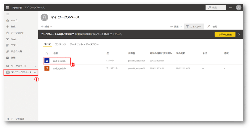Click the report icon for aad_bi_sqldb
This screenshot has height=129, width=251.
(x=47, y=61)
